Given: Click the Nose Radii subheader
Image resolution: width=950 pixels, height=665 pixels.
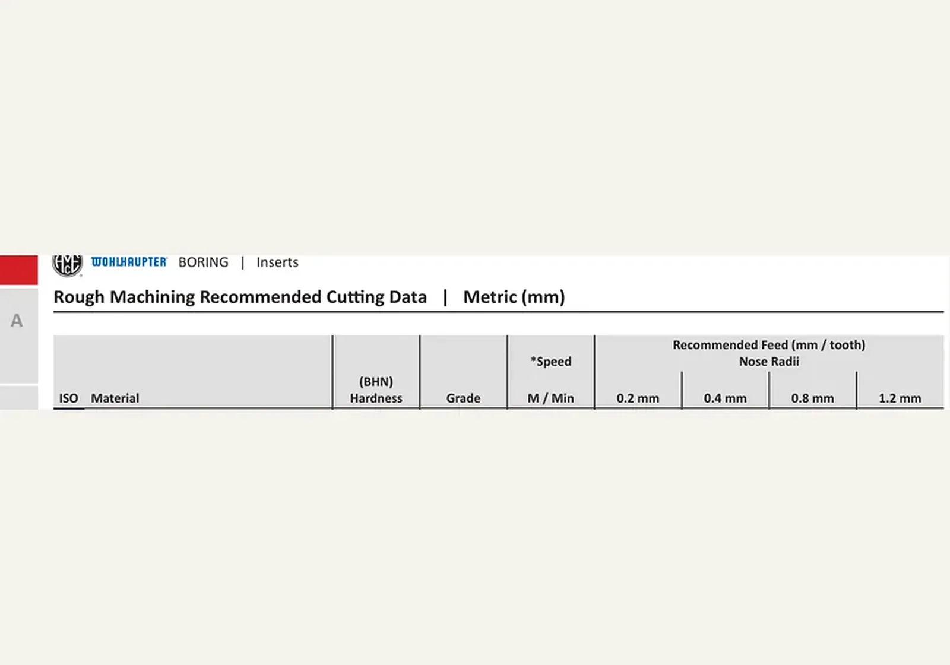Looking at the screenshot, I should pos(769,362).
